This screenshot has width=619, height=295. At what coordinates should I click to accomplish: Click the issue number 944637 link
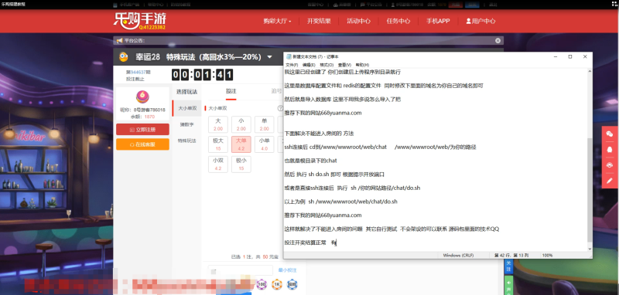point(139,72)
